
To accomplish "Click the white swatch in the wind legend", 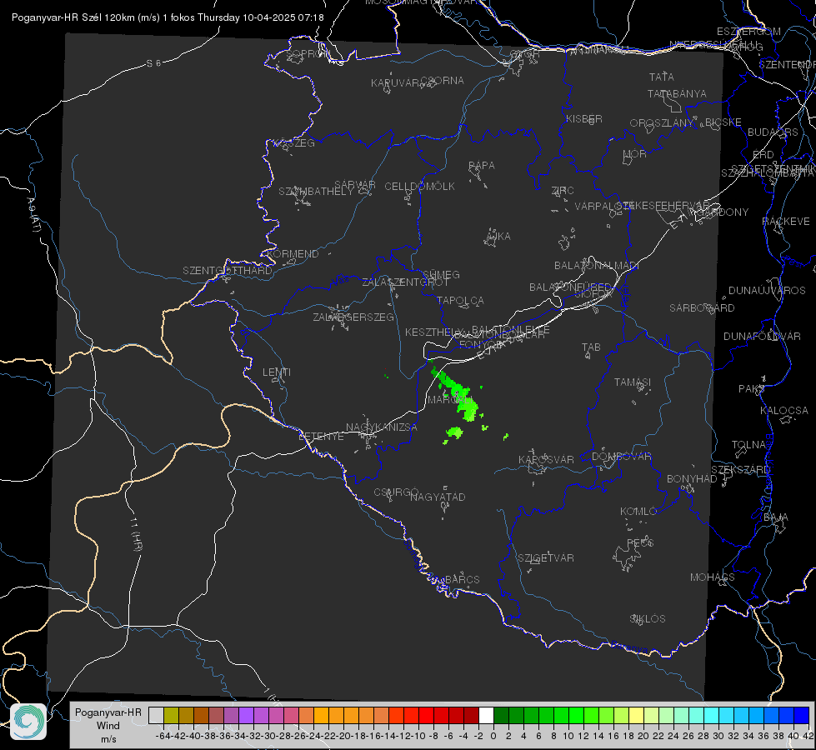I will click(x=486, y=715).
